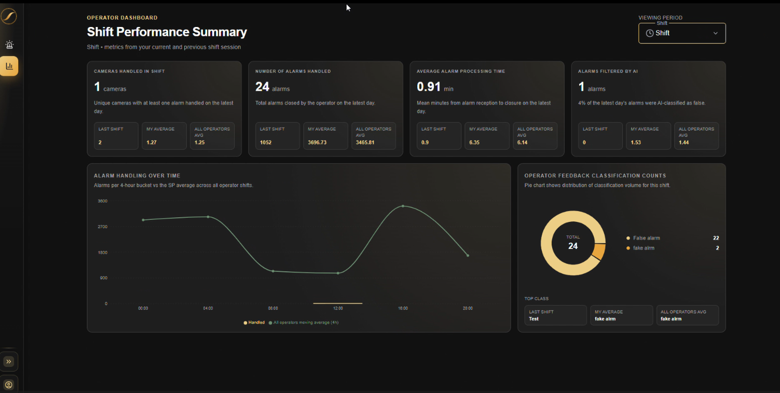780x393 pixels.
Task: Click My Average value 6.35
Action: coord(475,142)
